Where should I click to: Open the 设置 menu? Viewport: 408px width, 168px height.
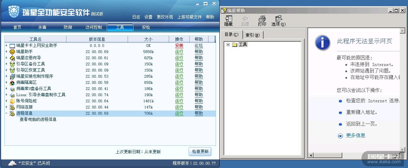[148, 17]
